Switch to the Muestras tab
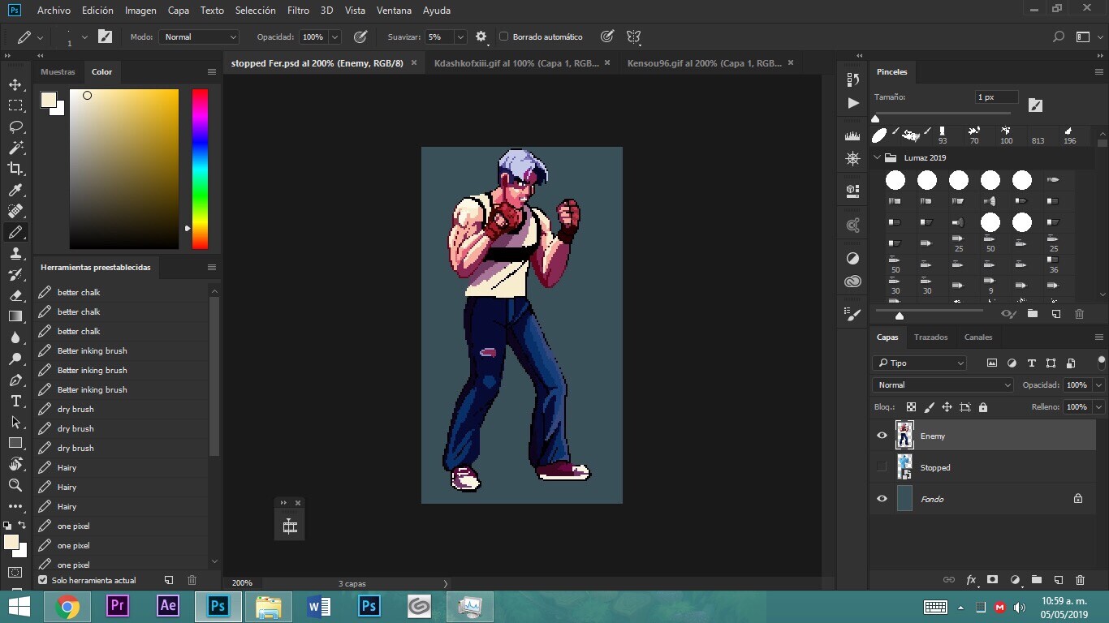Image resolution: width=1109 pixels, height=623 pixels. (58, 71)
